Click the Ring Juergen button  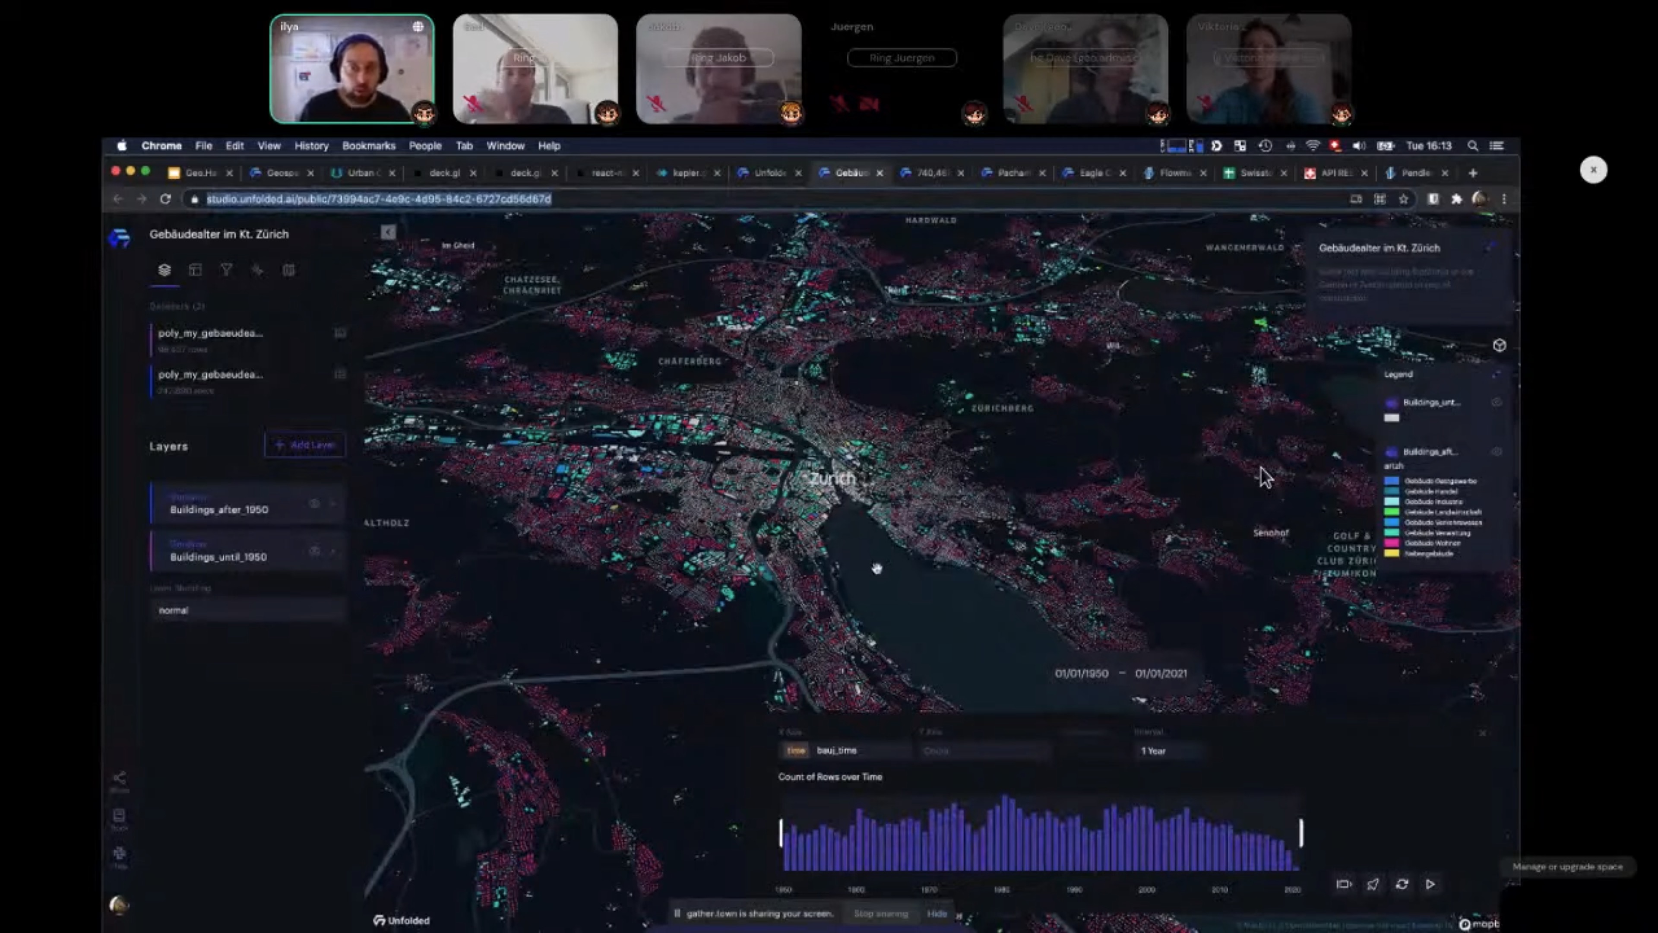[x=902, y=58]
